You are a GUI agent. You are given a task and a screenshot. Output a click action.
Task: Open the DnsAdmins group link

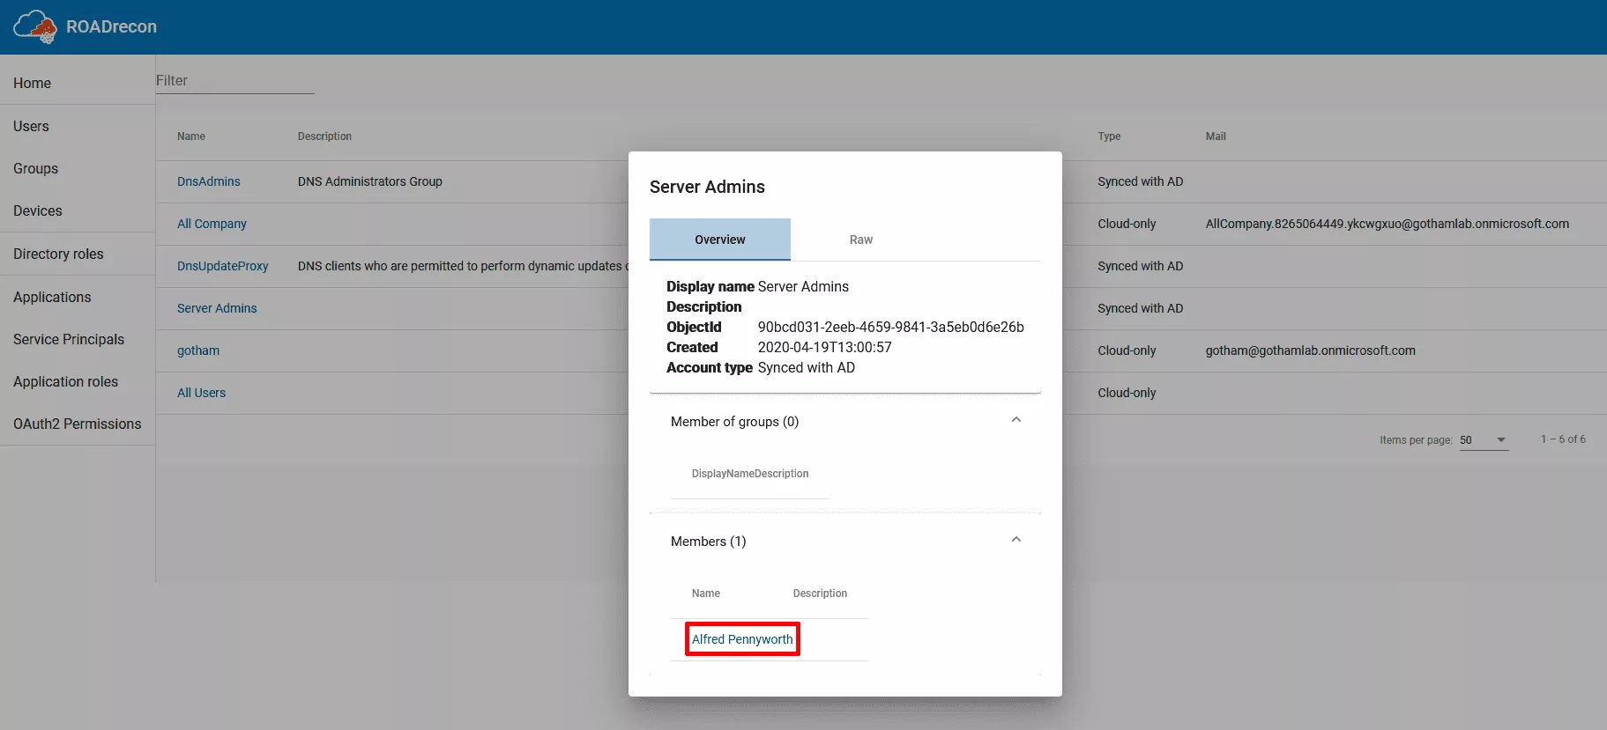click(209, 181)
